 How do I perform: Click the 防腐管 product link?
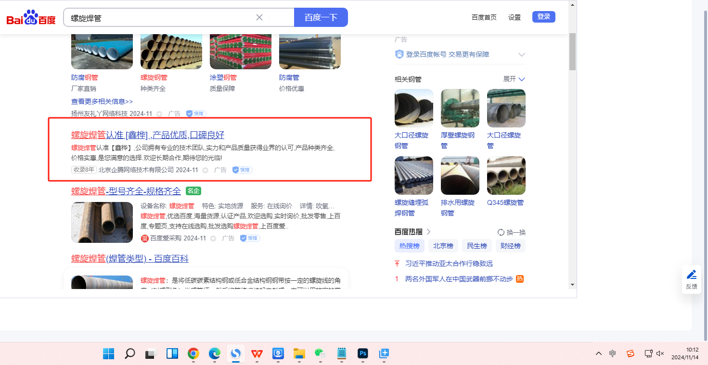289,77
